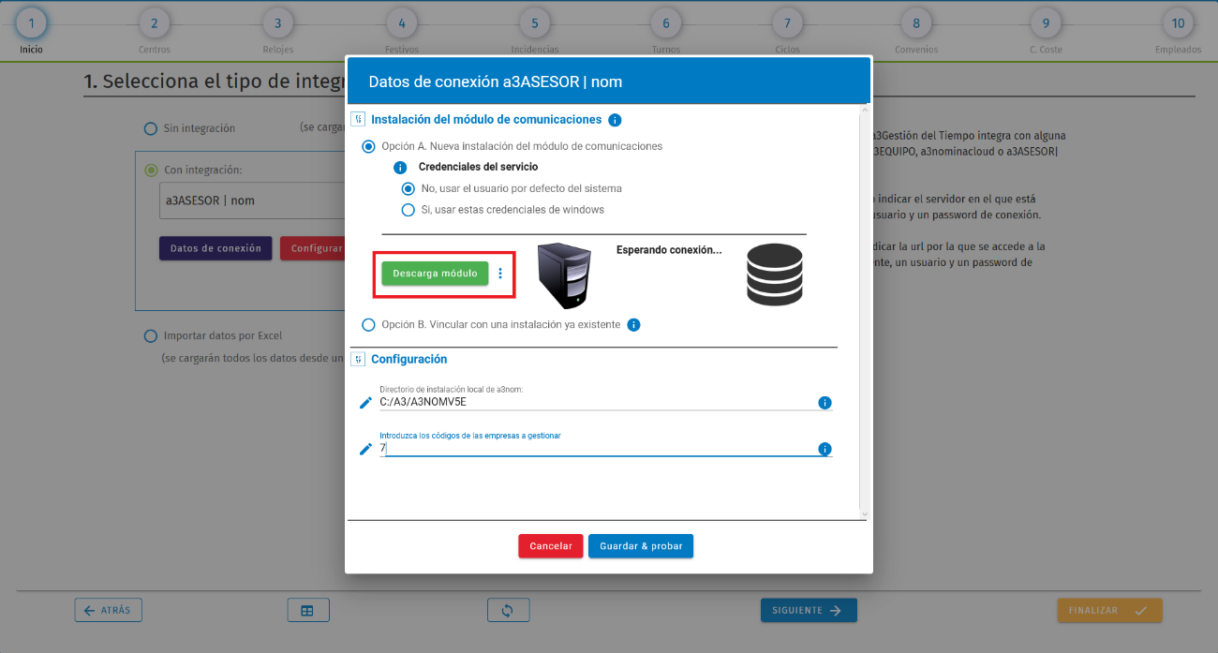Go to step 6 Turnos
This screenshot has width=1218, height=653.
[665, 23]
